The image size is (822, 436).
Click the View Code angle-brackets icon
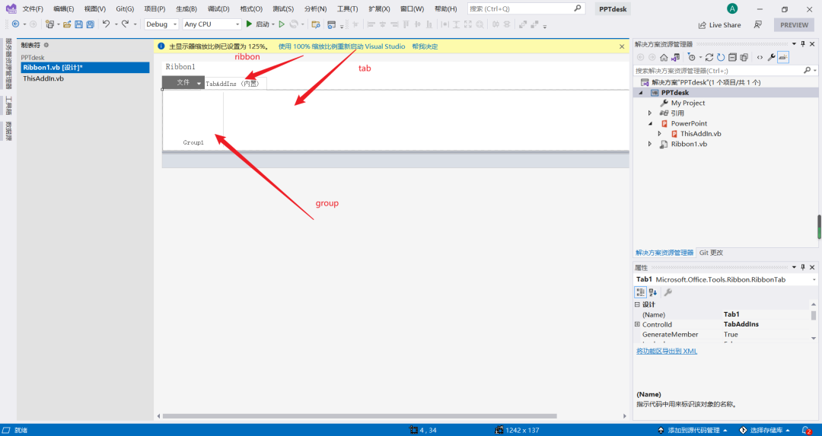coord(760,57)
